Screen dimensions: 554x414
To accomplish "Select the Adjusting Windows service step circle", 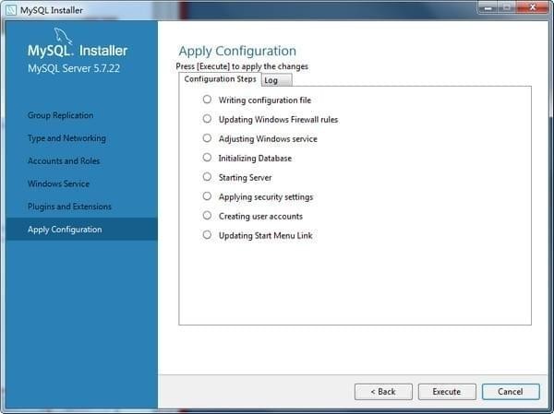I will pos(207,138).
